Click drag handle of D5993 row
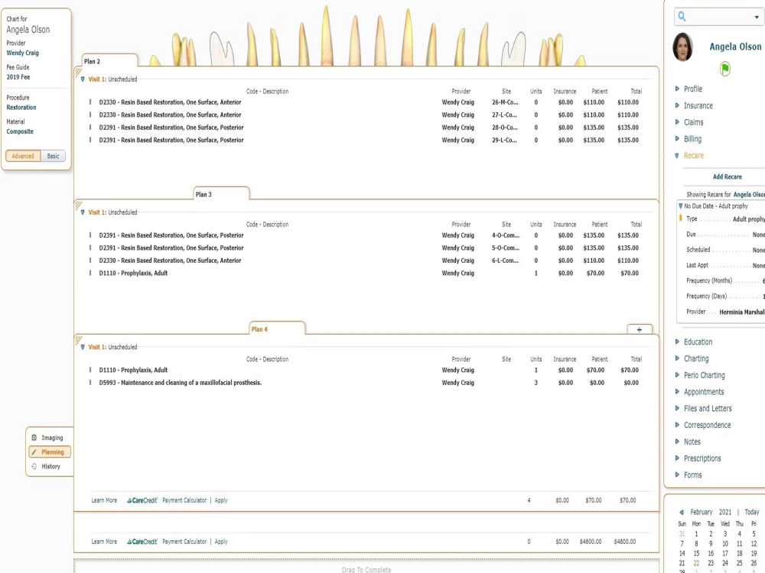This screenshot has width=765, height=573. tap(90, 383)
